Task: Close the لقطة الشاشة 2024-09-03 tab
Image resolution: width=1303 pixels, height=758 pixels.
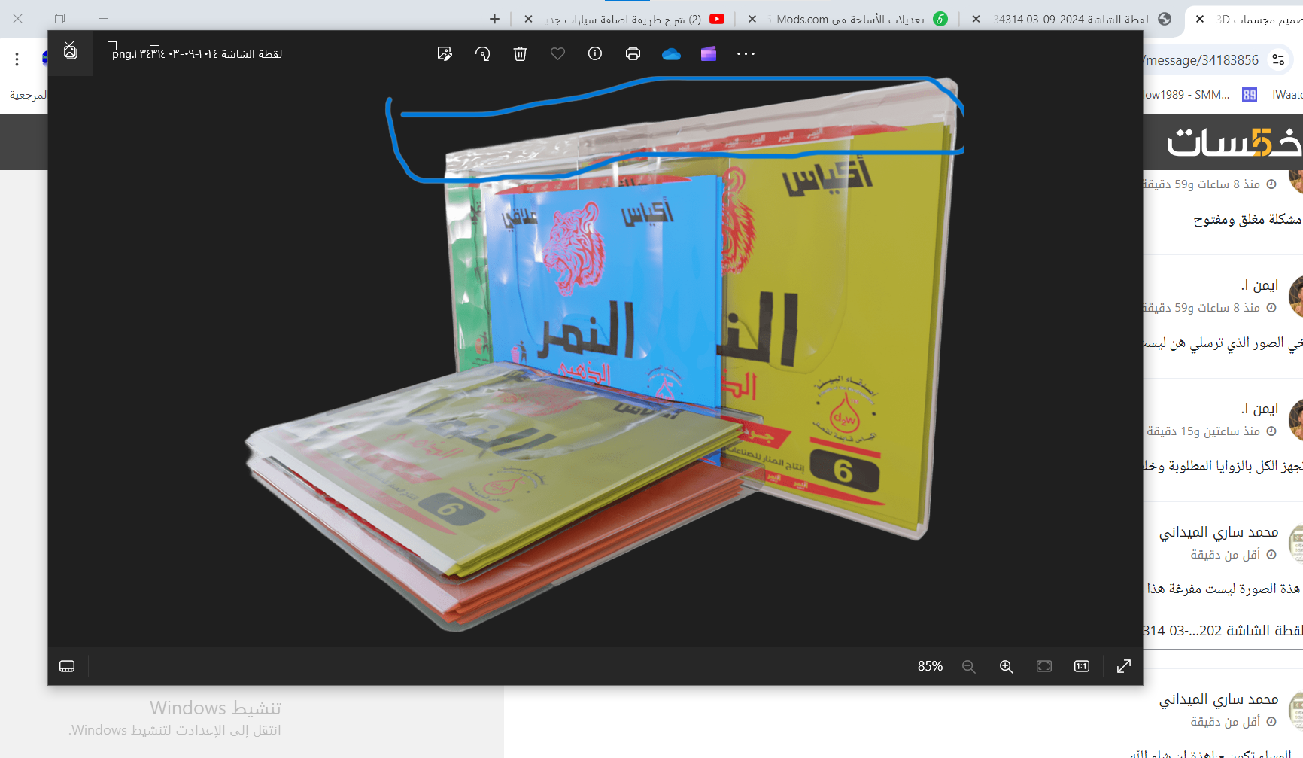Action: 976,19
